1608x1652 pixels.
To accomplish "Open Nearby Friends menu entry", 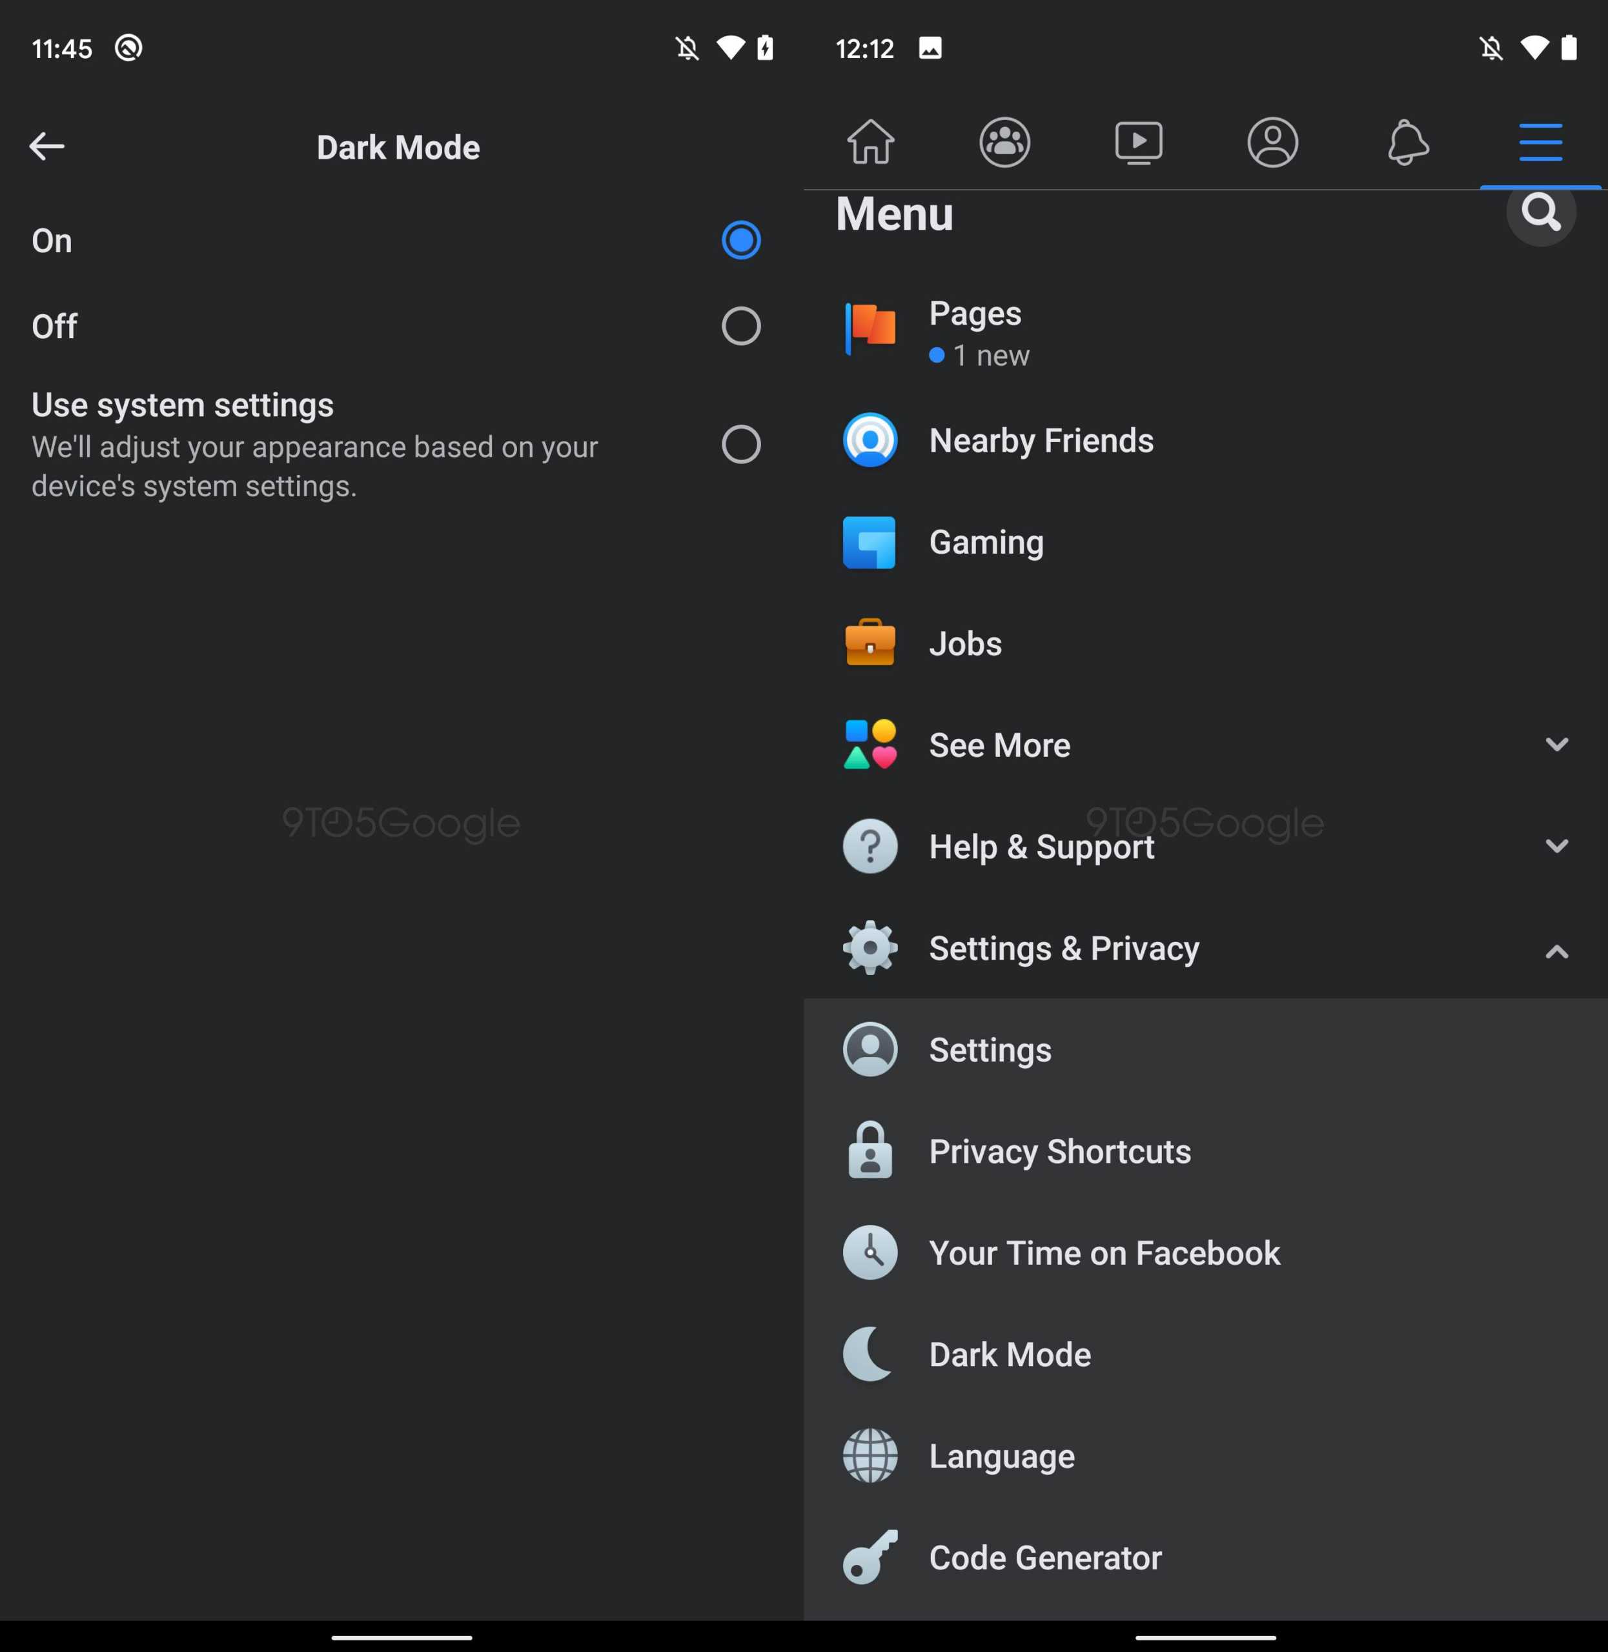I will 1206,440.
